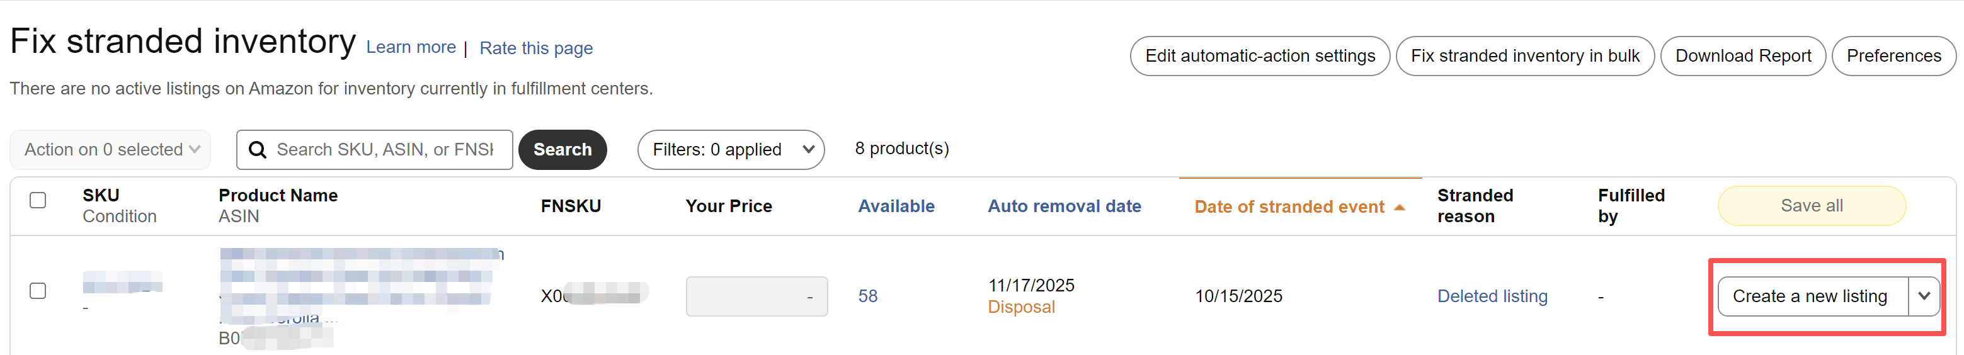Viewport: 1964px width, 355px height.
Task: Open Edit automatic-action settings
Action: coord(1260,57)
